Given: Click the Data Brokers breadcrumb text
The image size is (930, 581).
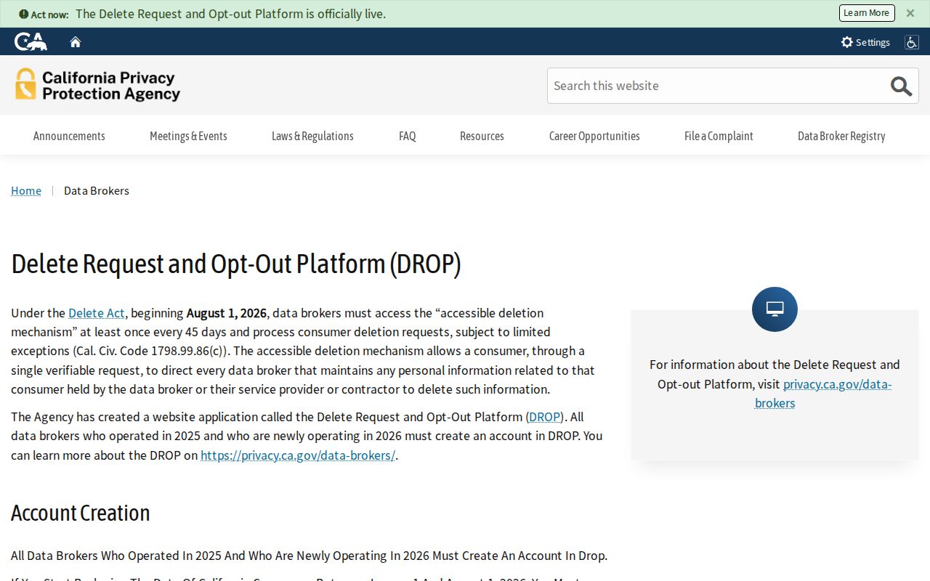Looking at the screenshot, I should click(x=97, y=190).
